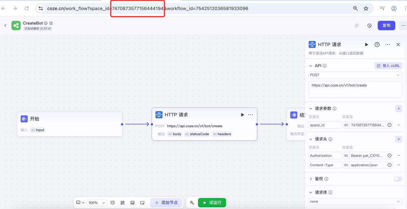The width and height of the screenshot is (407, 209).
Task: Open the 请求体 type dropdown showing none
Action: coord(355,202)
